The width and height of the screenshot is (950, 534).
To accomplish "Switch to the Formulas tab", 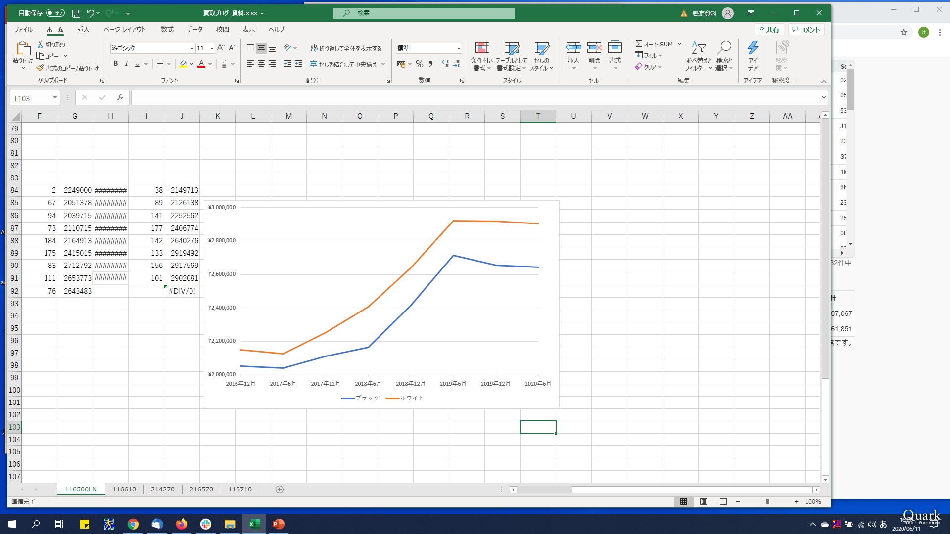I will pos(167,29).
